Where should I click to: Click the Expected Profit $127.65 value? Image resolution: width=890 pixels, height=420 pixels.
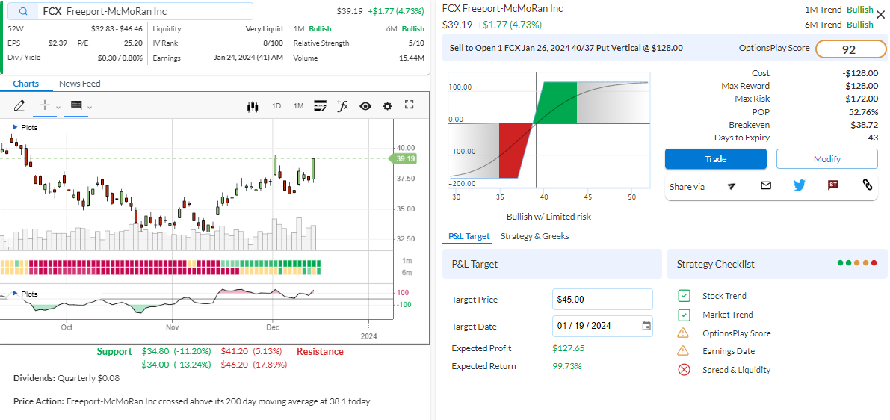[x=568, y=348]
